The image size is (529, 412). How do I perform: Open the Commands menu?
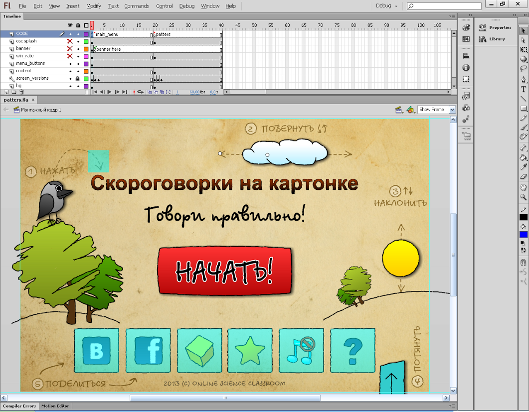(137, 6)
